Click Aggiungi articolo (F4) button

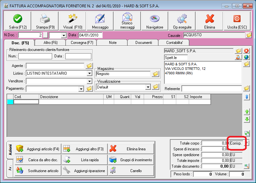tap(39, 149)
